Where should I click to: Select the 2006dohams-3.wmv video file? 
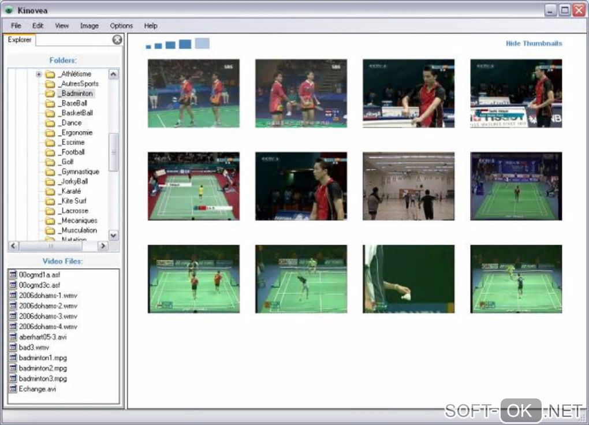[48, 316]
